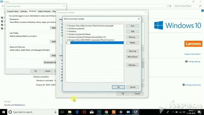Open the V application taskbar icon
Image resolution: width=204 pixels, height=115 pixels.
point(99,112)
